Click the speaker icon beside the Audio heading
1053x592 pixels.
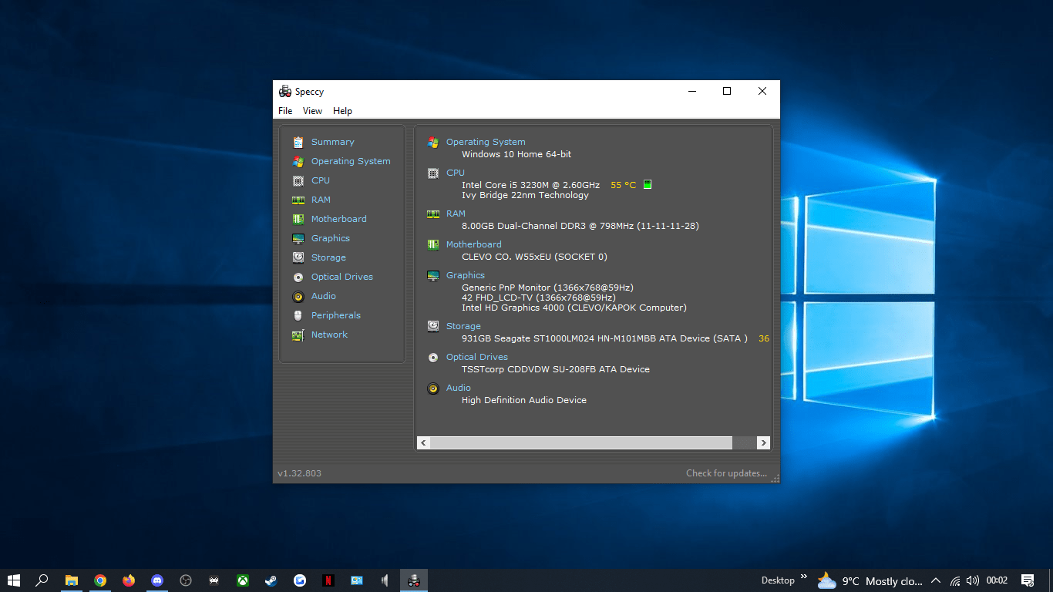click(x=433, y=388)
